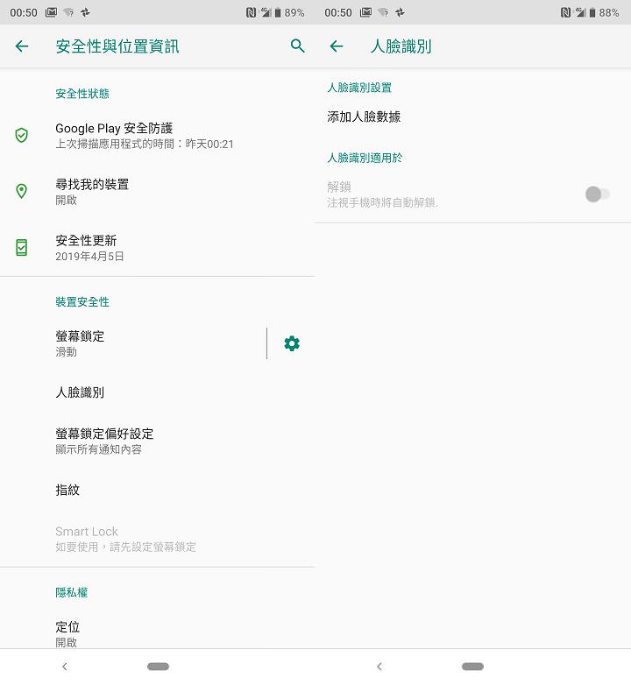Open 定位 location setting
Viewport: 631px width, 685px height.
tap(158, 632)
